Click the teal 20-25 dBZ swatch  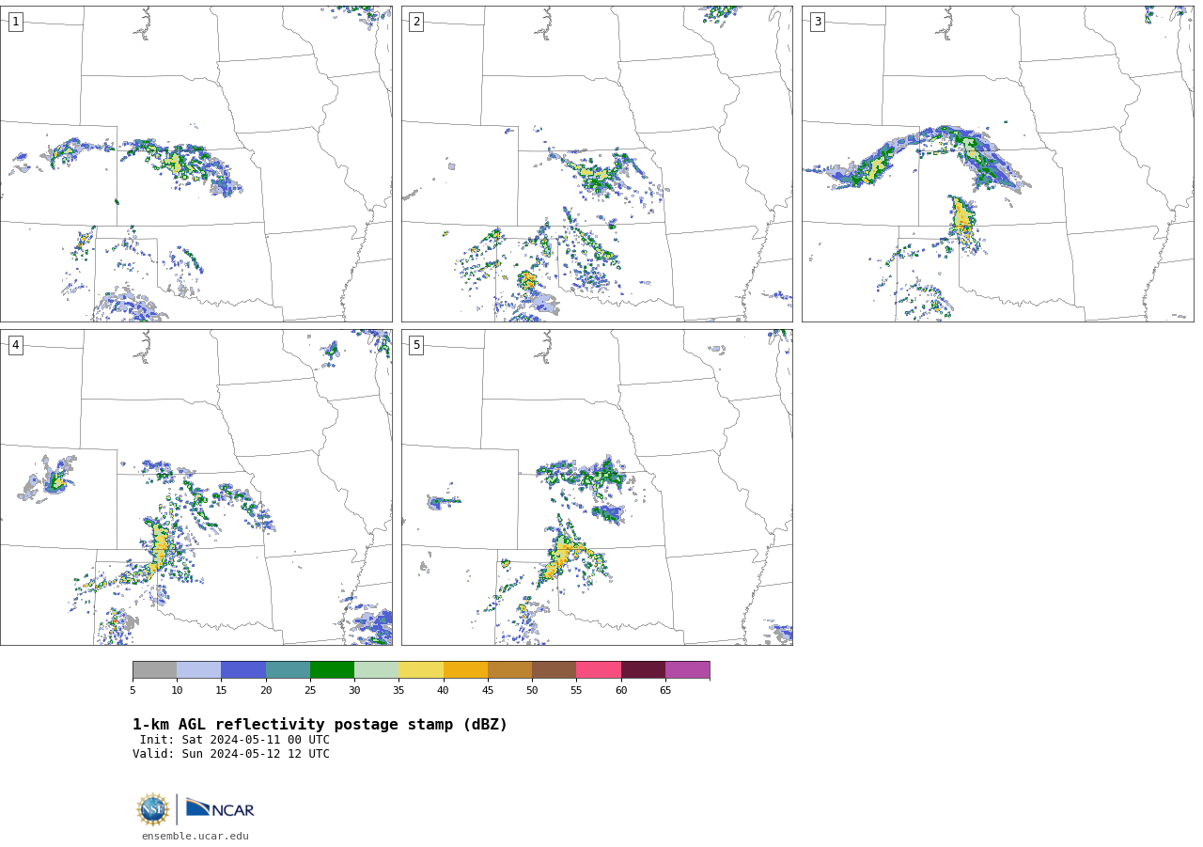[288, 670]
